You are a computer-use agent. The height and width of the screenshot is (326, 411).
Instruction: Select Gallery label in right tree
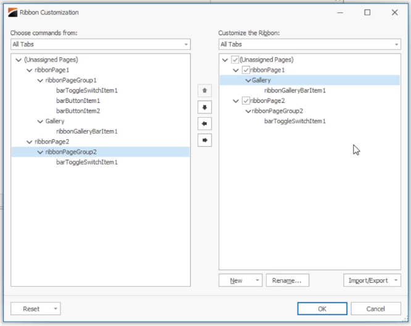261,80
